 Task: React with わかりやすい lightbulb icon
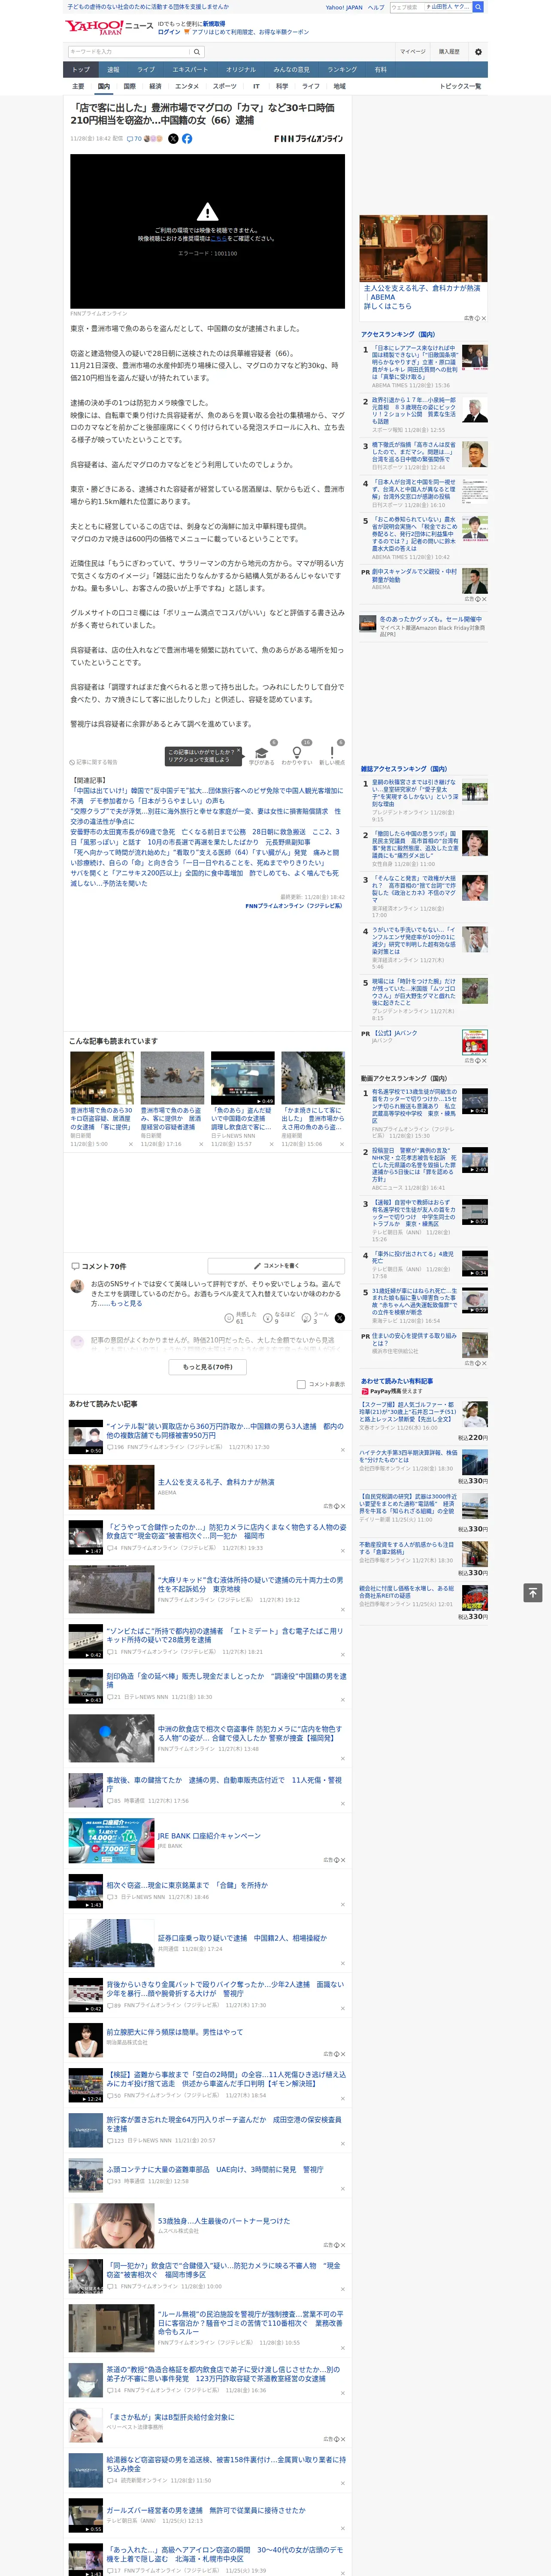pyautogui.click(x=296, y=753)
